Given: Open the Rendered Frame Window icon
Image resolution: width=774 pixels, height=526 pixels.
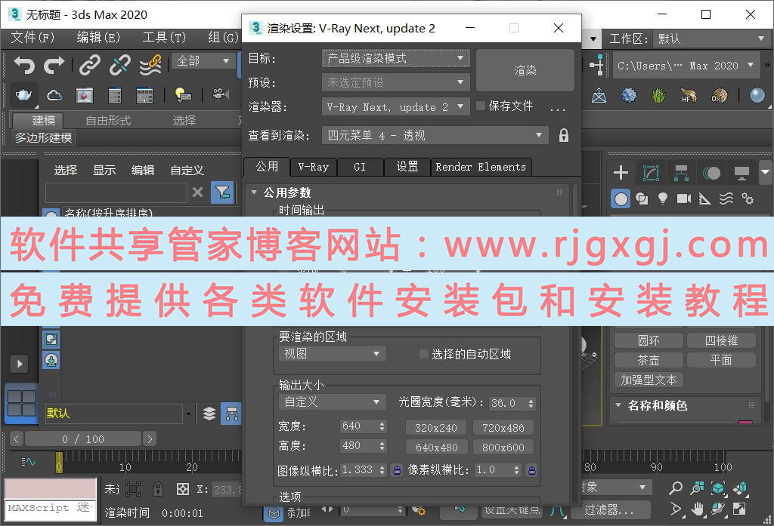Looking at the screenshot, I should click(x=85, y=95).
